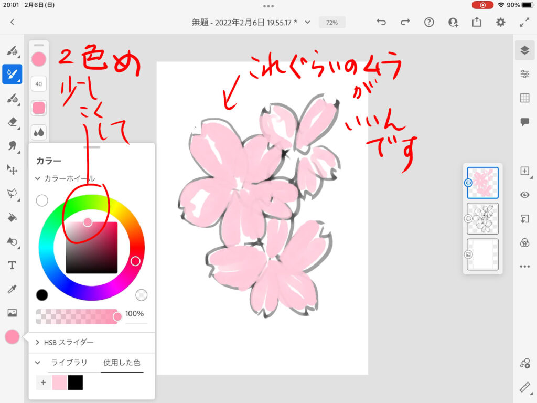537x403 pixels.
Task: Collapse the カラーホイール section
Action: coord(38,178)
